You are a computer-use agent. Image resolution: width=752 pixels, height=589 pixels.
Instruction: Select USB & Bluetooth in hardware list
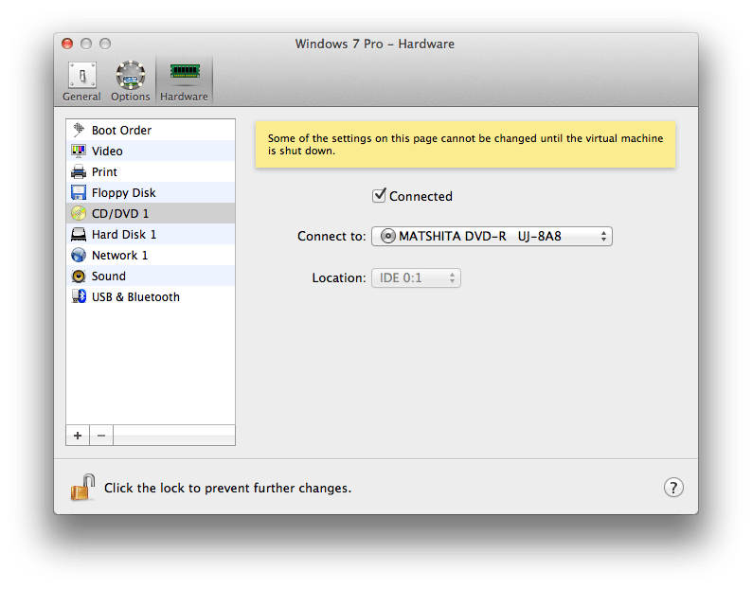click(x=151, y=297)
